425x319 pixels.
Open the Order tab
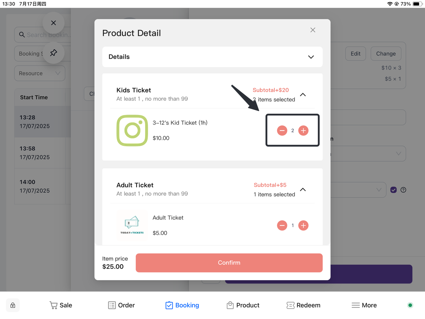[x=122, y=305]
